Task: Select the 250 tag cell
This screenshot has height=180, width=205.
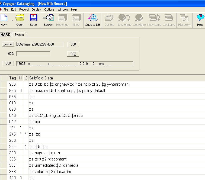Action: point(12,140)
